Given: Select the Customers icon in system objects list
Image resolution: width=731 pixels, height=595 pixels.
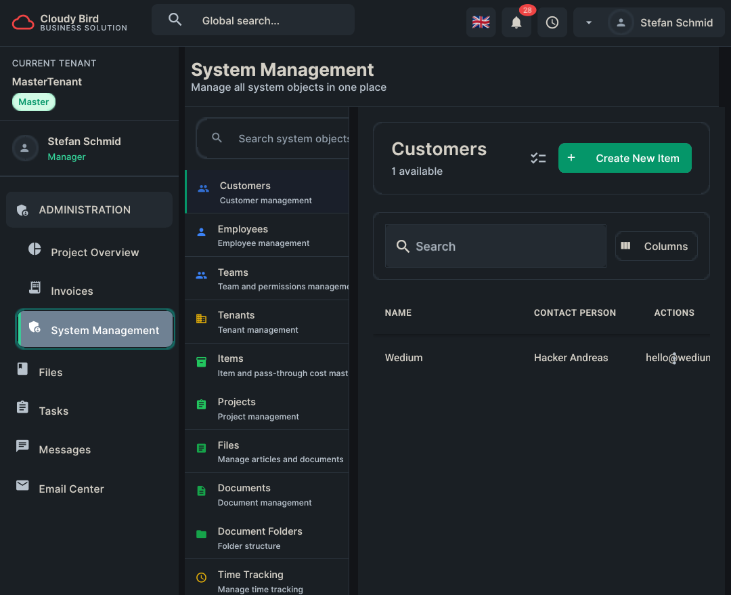Looking at the screenshot, I should [202, 188].
